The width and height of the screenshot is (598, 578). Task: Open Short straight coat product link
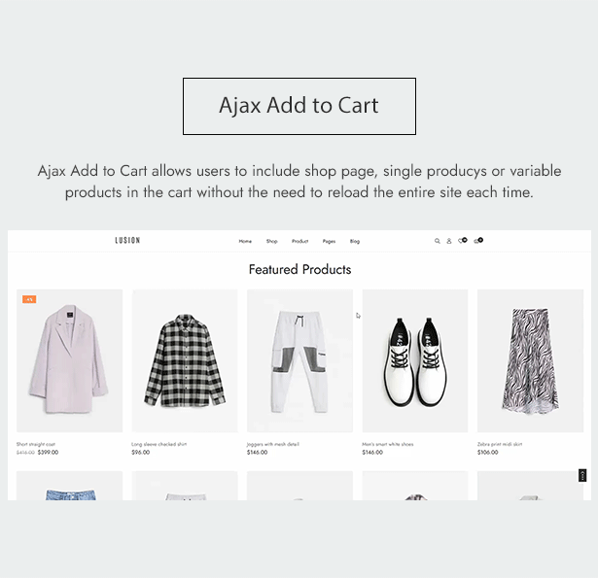(x=36, y=444)
